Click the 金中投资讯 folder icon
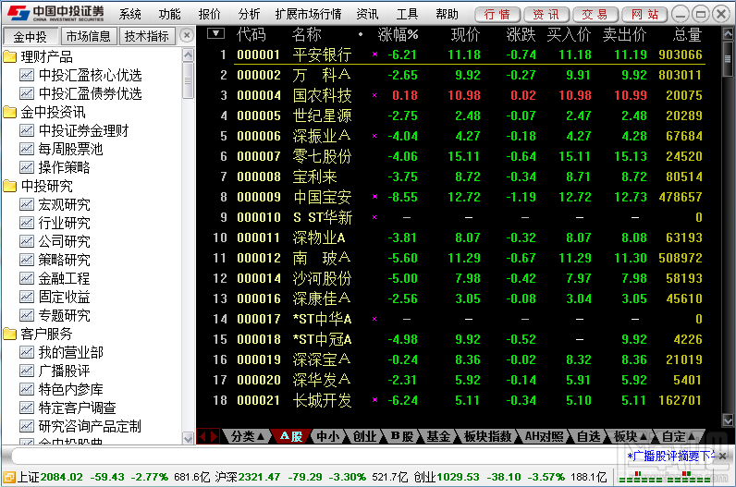 click(9, 112)
